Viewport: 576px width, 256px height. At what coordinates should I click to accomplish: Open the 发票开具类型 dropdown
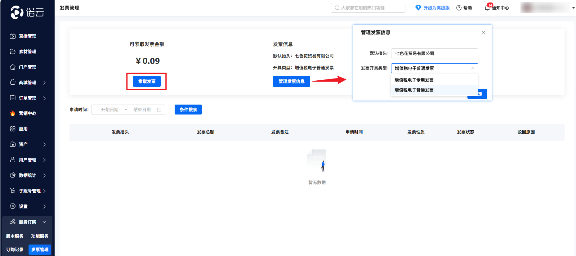434,68
